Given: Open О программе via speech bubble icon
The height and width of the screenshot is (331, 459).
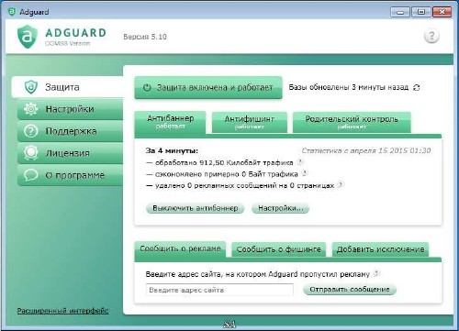Looking at the screenshot, I should click(x=31, y=175).
